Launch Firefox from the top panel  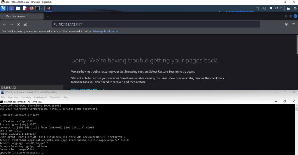31,8
